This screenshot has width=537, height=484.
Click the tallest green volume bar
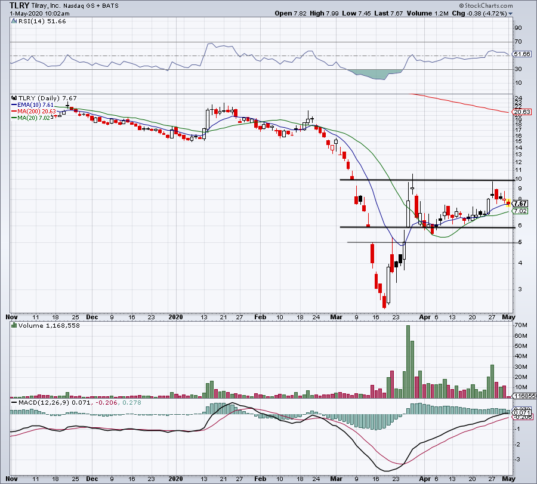tap(409, 362)
